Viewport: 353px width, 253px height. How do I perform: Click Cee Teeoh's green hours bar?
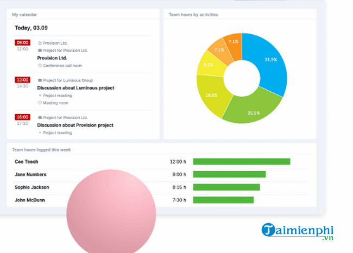[x=241, y=161]
